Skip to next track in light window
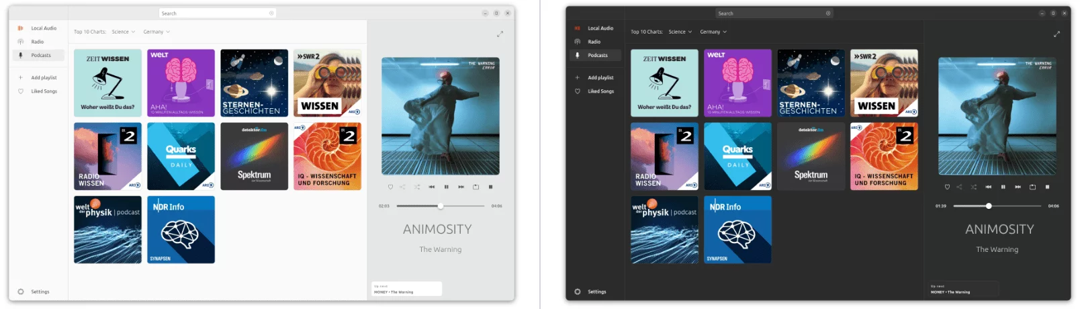 [461, 187]
